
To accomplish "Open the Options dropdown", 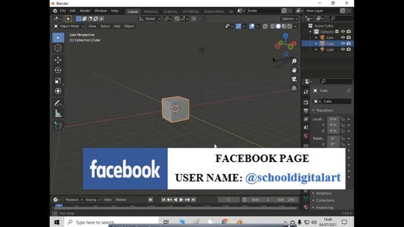I will click(x=289, y=19).
